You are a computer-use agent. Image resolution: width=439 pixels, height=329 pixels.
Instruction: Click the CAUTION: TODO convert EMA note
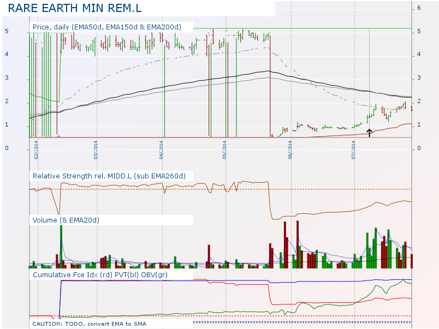(90, 324)
